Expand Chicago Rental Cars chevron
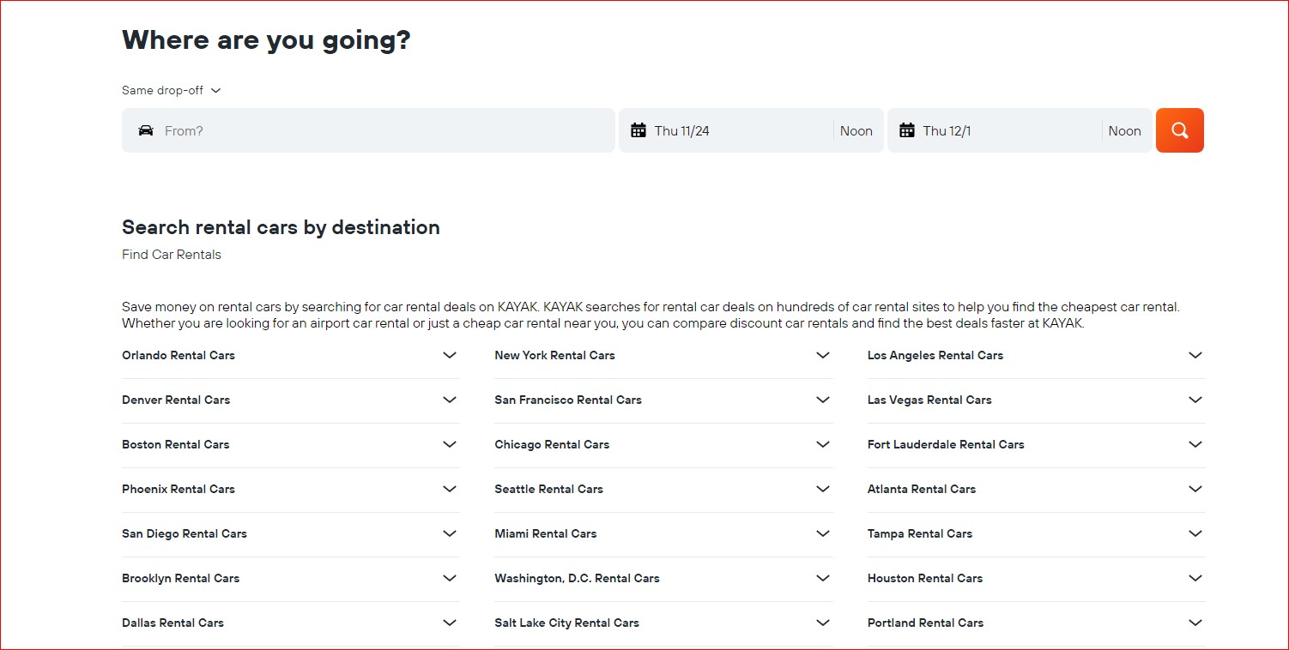1289x650 pixels. pyautogui.click(x=823, y=444)
